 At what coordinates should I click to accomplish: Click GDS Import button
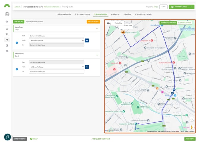[19, 22]
